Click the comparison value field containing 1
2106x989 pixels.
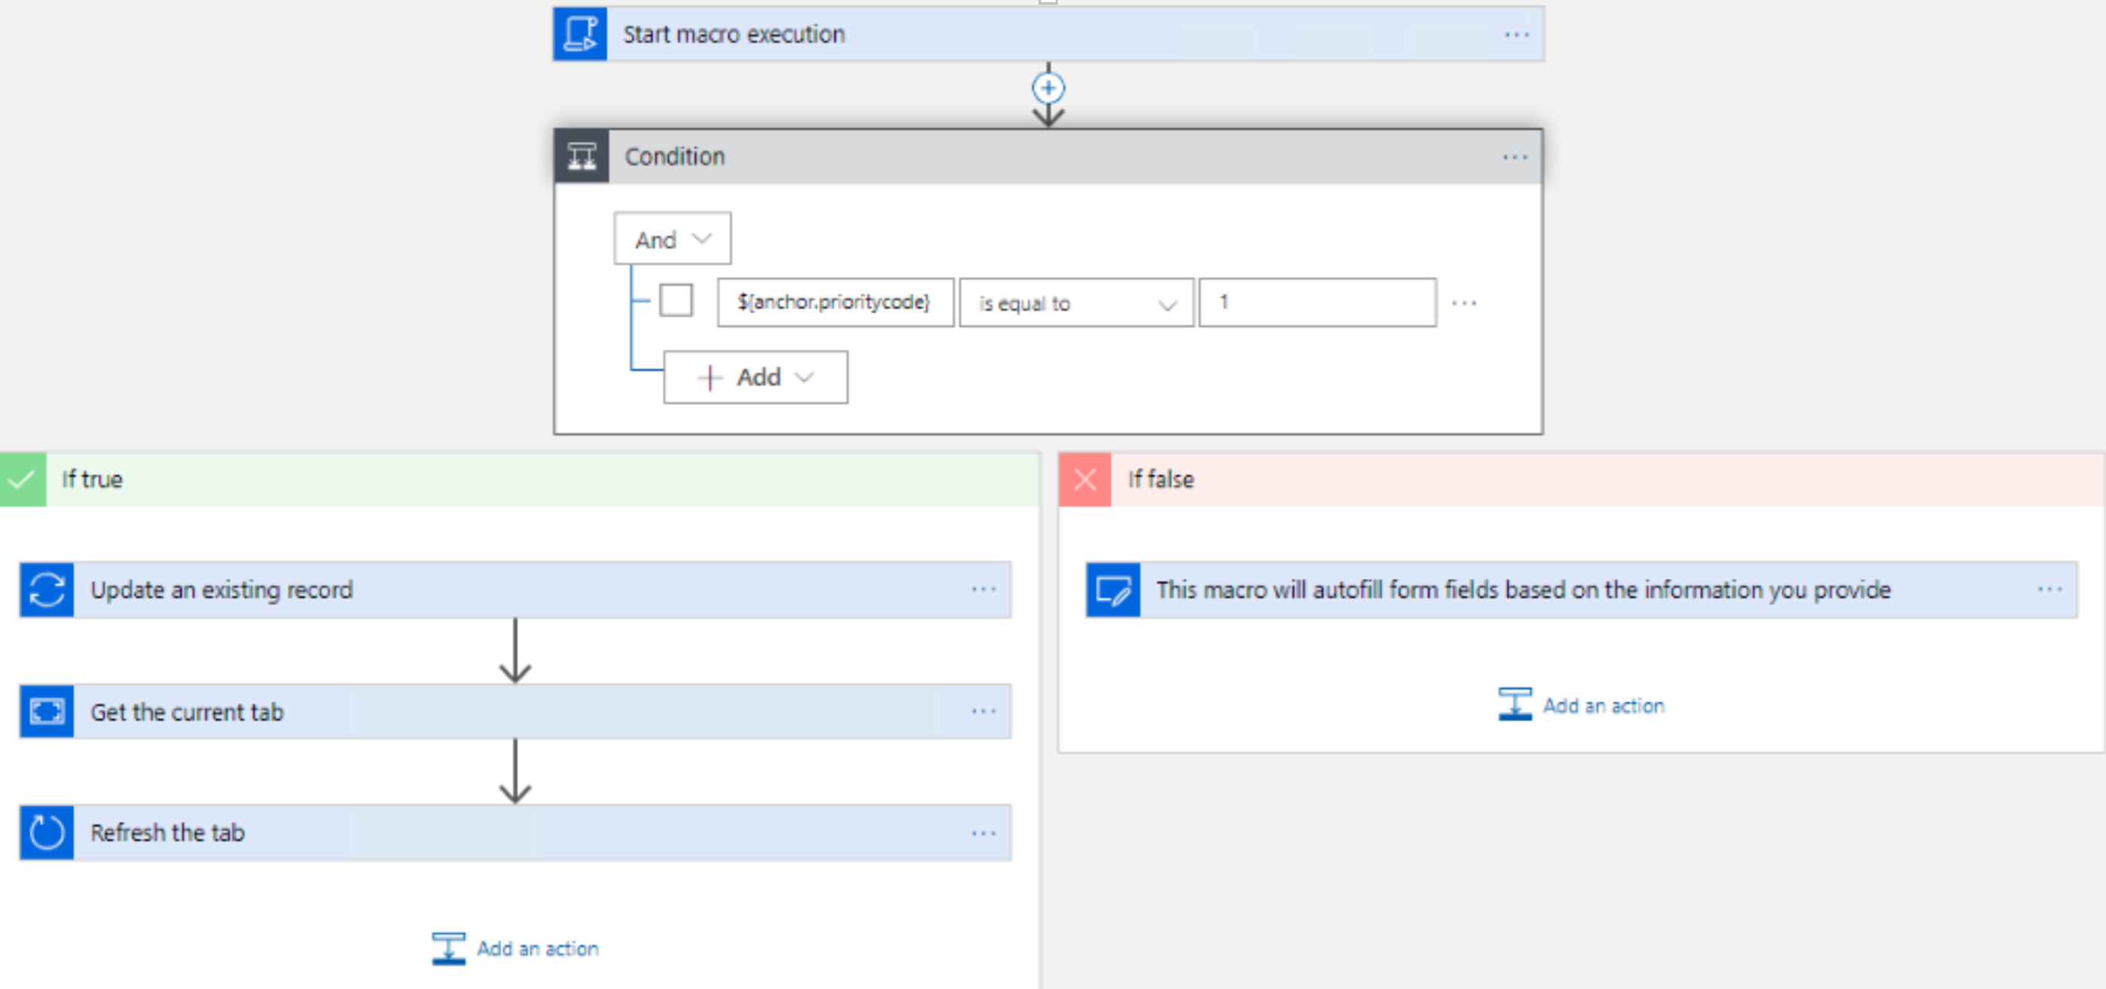click(x=1317, y=302)
